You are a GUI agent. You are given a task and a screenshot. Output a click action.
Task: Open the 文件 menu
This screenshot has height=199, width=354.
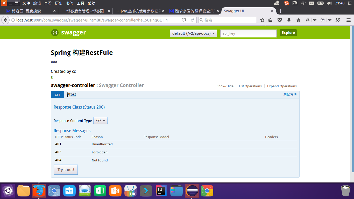(x=26, y=3)
